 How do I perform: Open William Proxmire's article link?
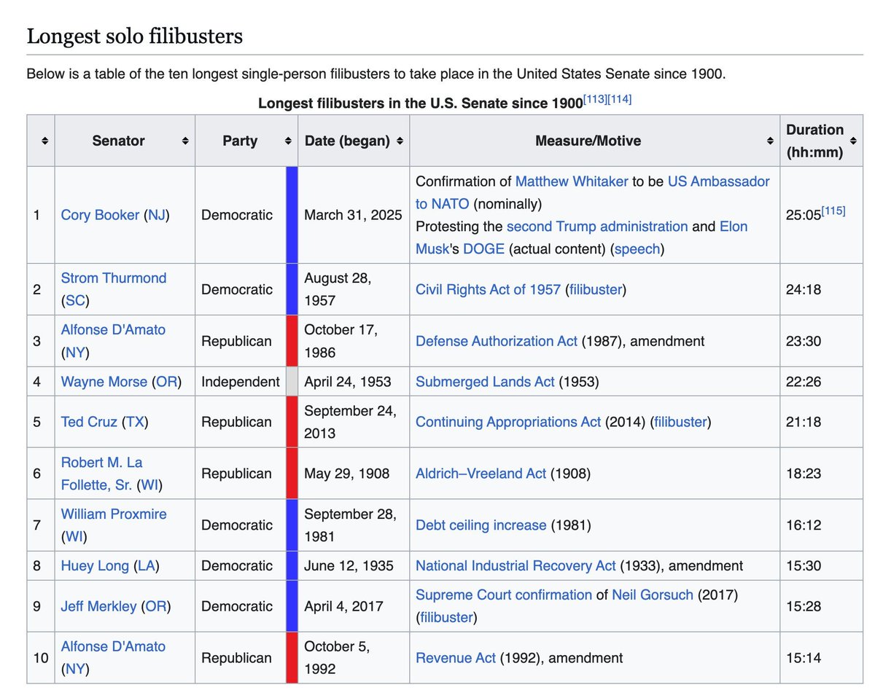[x=114, y=514]
